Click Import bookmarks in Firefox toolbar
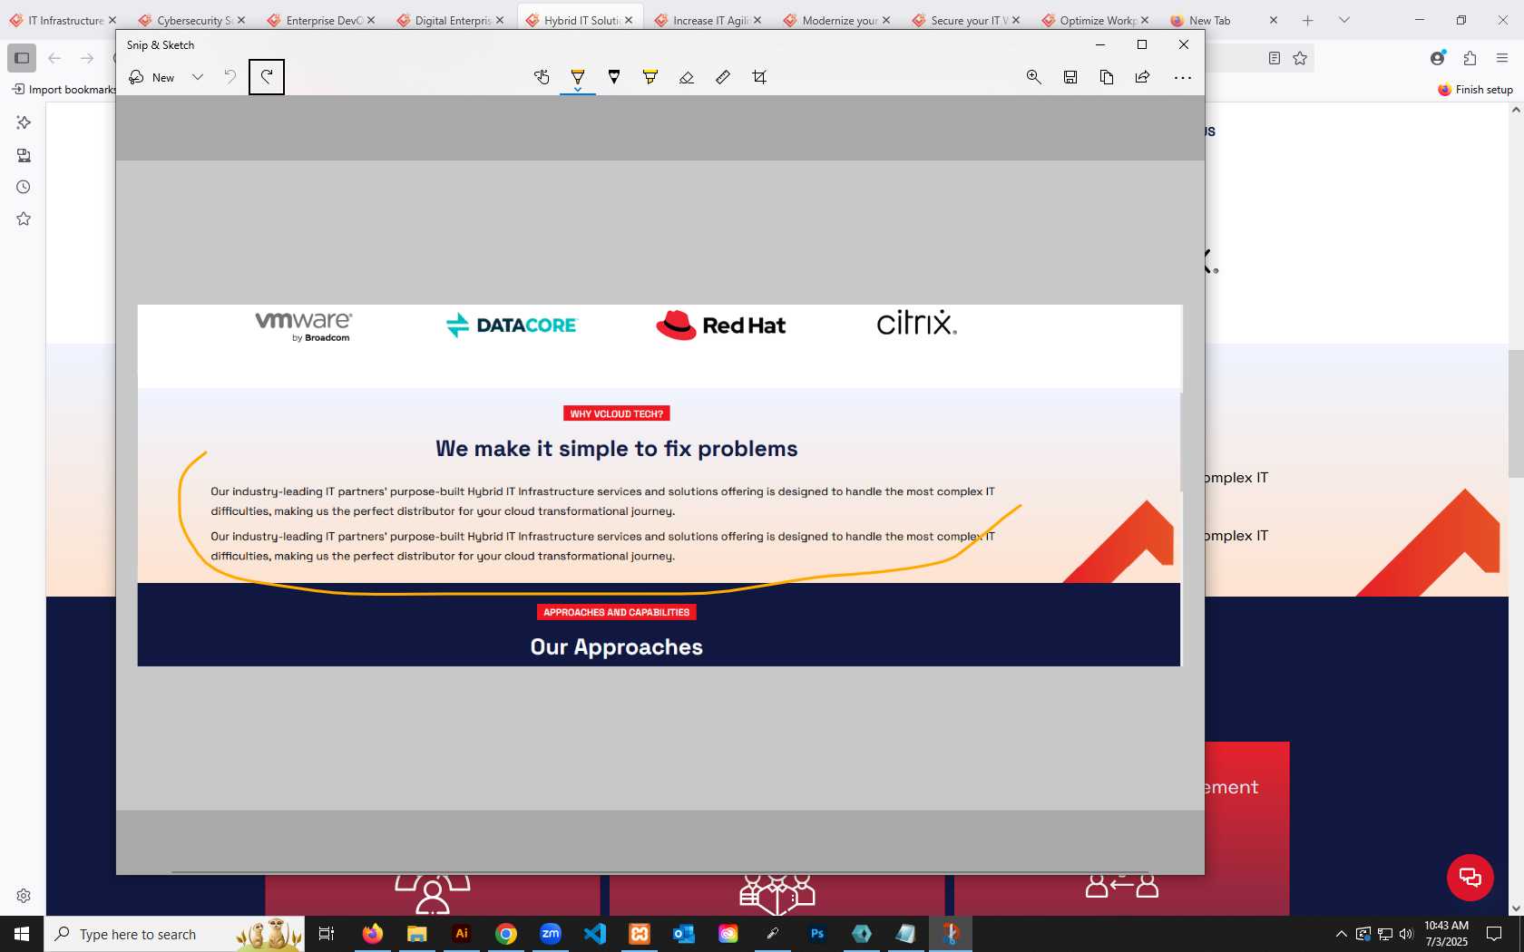The height and width of the screenshot is (952, 1524). click(x=63, y=89)
